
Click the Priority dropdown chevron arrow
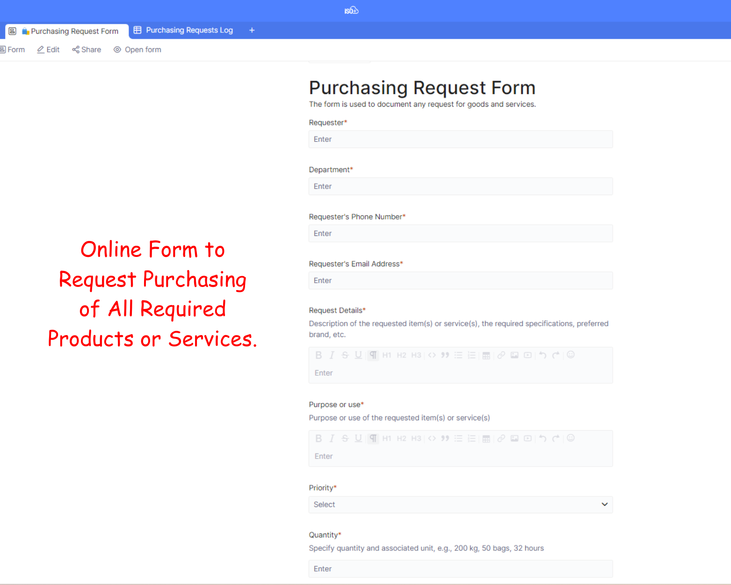604,505
